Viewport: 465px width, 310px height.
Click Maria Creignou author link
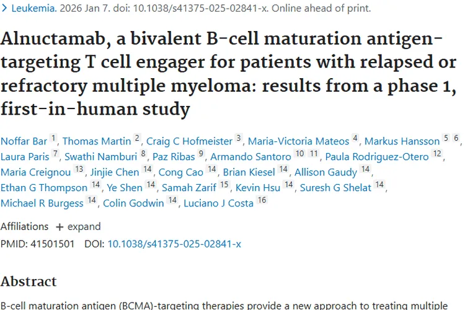click(x=36, y=172)
